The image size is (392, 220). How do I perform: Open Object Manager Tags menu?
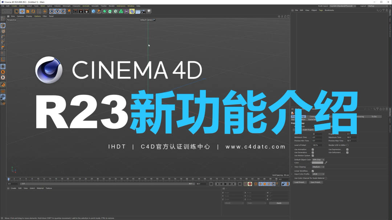tap(321, 10)
